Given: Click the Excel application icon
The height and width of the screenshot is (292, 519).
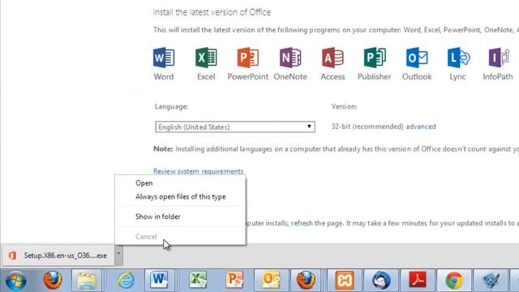Looking at the screenshot, I should point(206,58).
